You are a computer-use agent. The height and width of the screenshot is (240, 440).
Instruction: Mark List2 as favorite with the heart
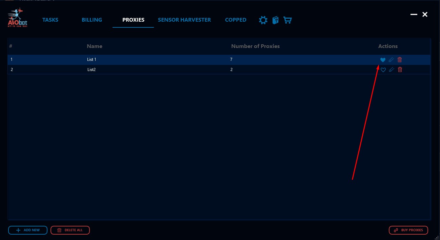pos(383,70)
